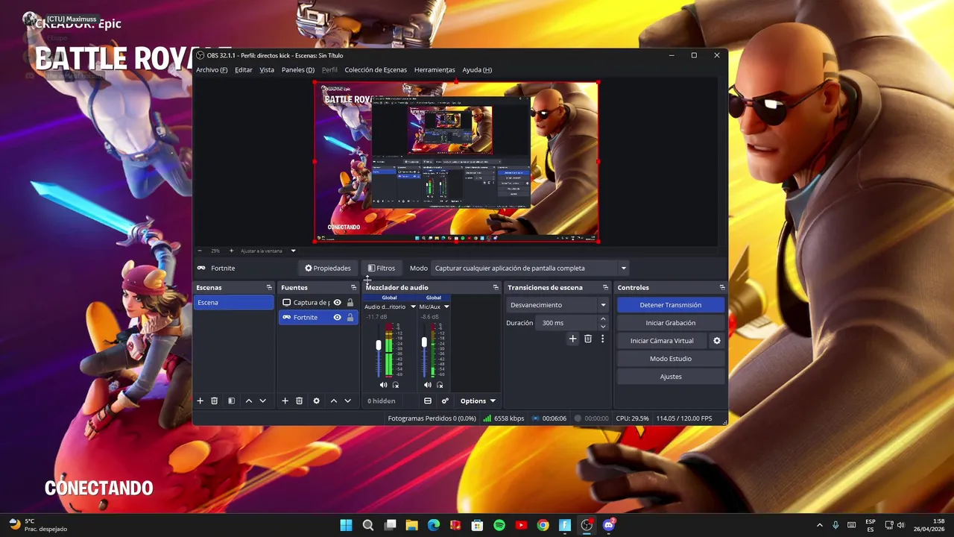The image size is (954, 537).
Task: Undock the Fuentes panel
Action: pyautogui.click(x=354, y=287)
